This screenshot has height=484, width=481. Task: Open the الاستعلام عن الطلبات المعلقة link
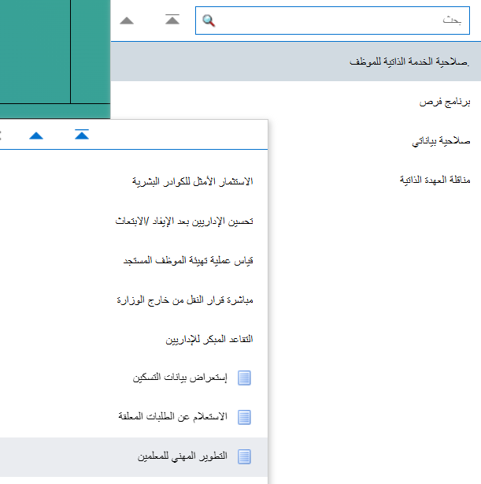173,417
